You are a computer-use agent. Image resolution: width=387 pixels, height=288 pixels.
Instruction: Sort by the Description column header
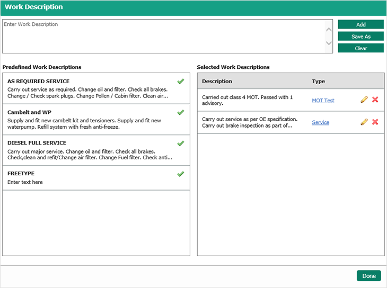pyautogui.click(x=217, y=82)
